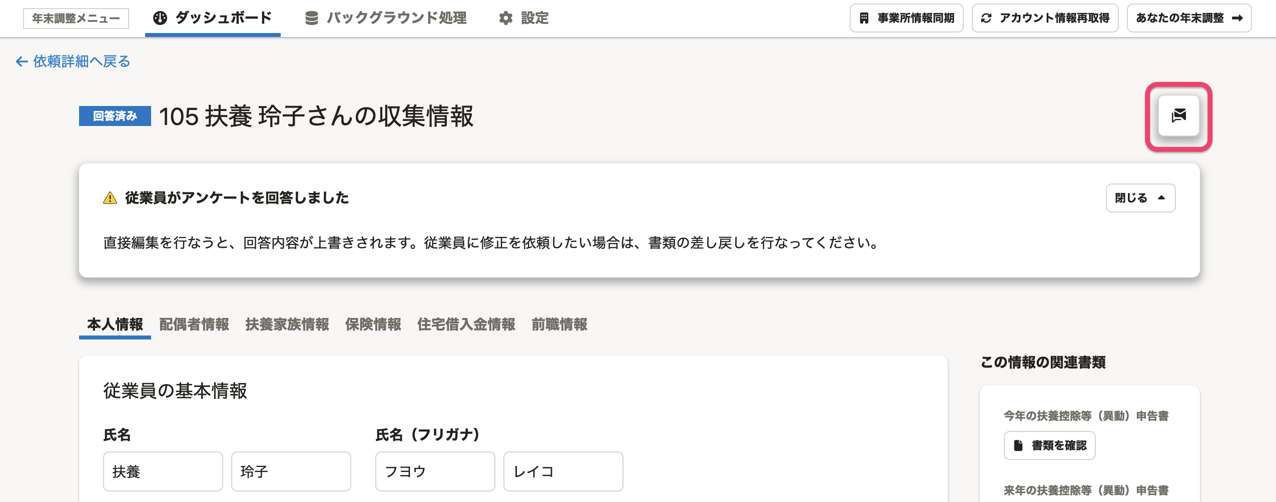
Task: Focus the furigana field containing フヨウ
Action: pos(435,471)
